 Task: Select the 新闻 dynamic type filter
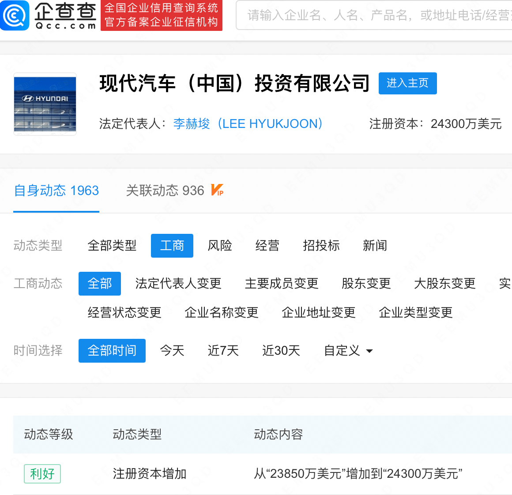coord(375,246)
